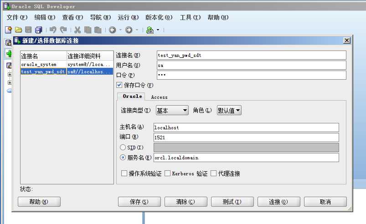
Task: Click the 连接 button
Action: [278, 202]
